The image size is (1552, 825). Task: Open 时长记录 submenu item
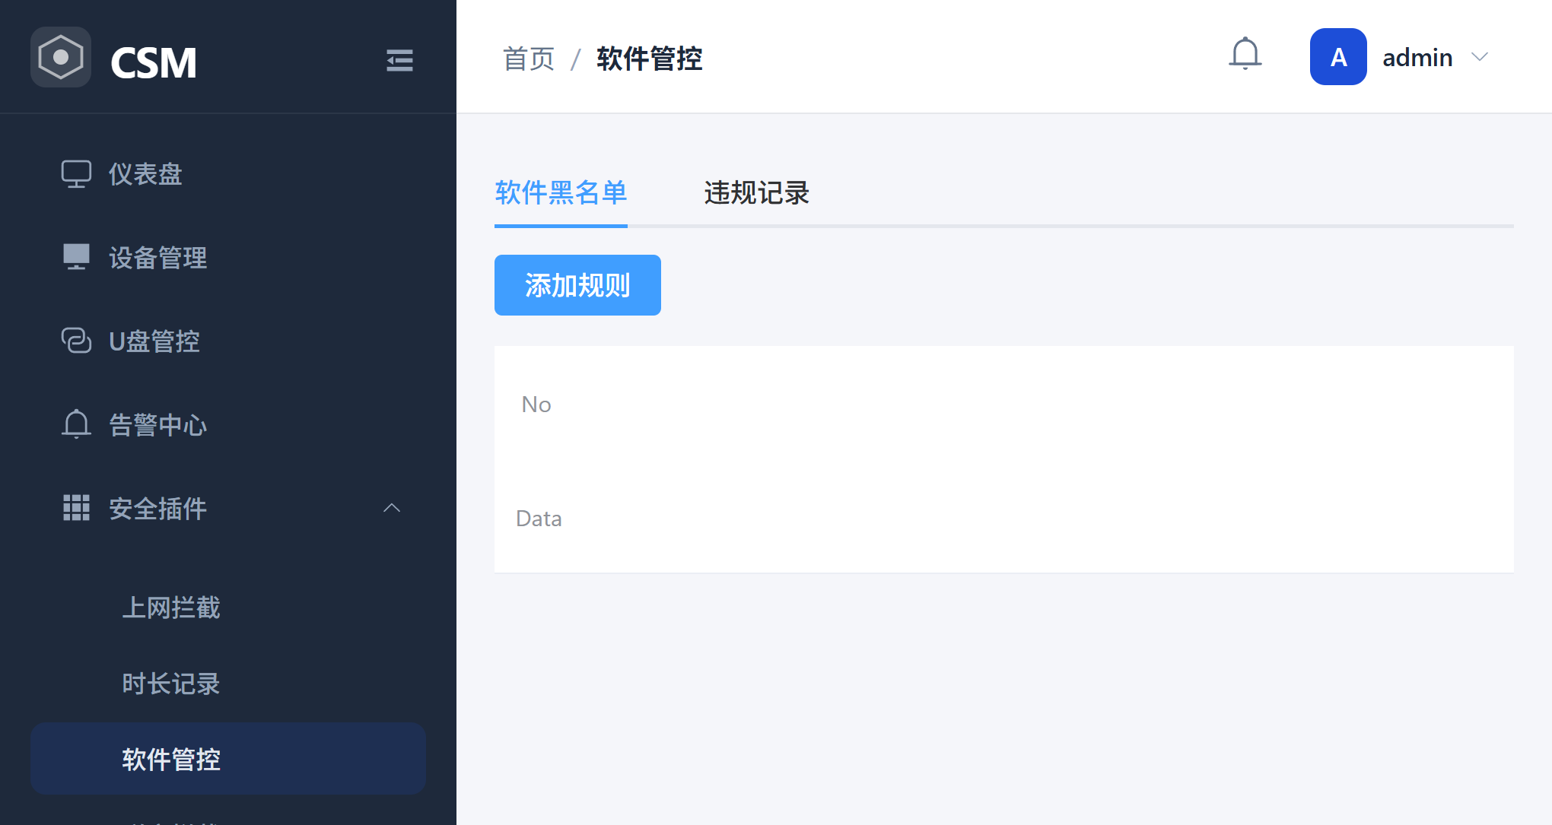tap(171, 684)
